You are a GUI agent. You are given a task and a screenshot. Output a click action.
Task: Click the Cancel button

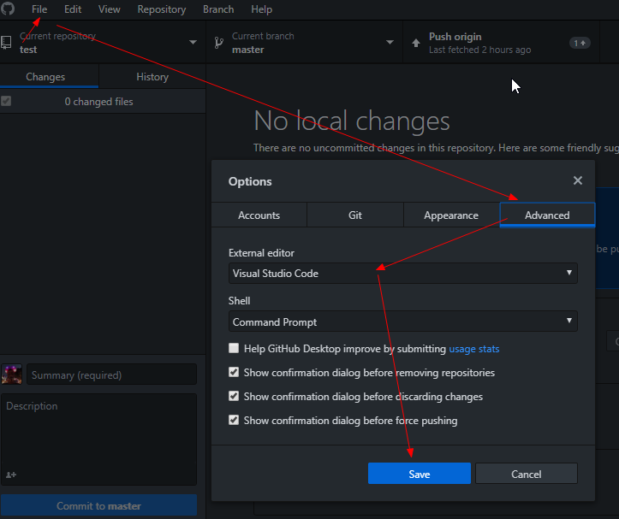[x=527, y=474]
